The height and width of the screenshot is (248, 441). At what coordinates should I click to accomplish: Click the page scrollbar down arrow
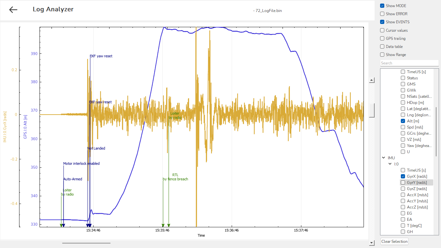372,242
